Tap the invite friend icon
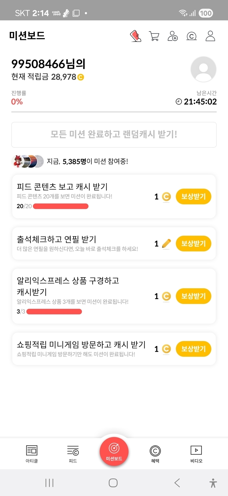 (x=173, y=36)
